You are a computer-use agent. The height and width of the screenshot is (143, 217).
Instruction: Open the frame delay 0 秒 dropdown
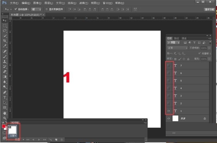(x=14, y=135)
